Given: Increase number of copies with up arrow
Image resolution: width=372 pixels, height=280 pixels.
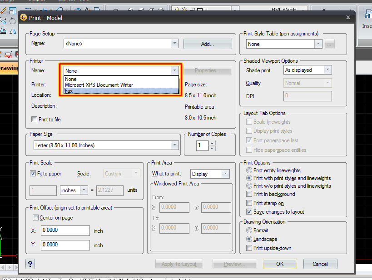Looking at the screenshot, I should [x=212, y=143].
